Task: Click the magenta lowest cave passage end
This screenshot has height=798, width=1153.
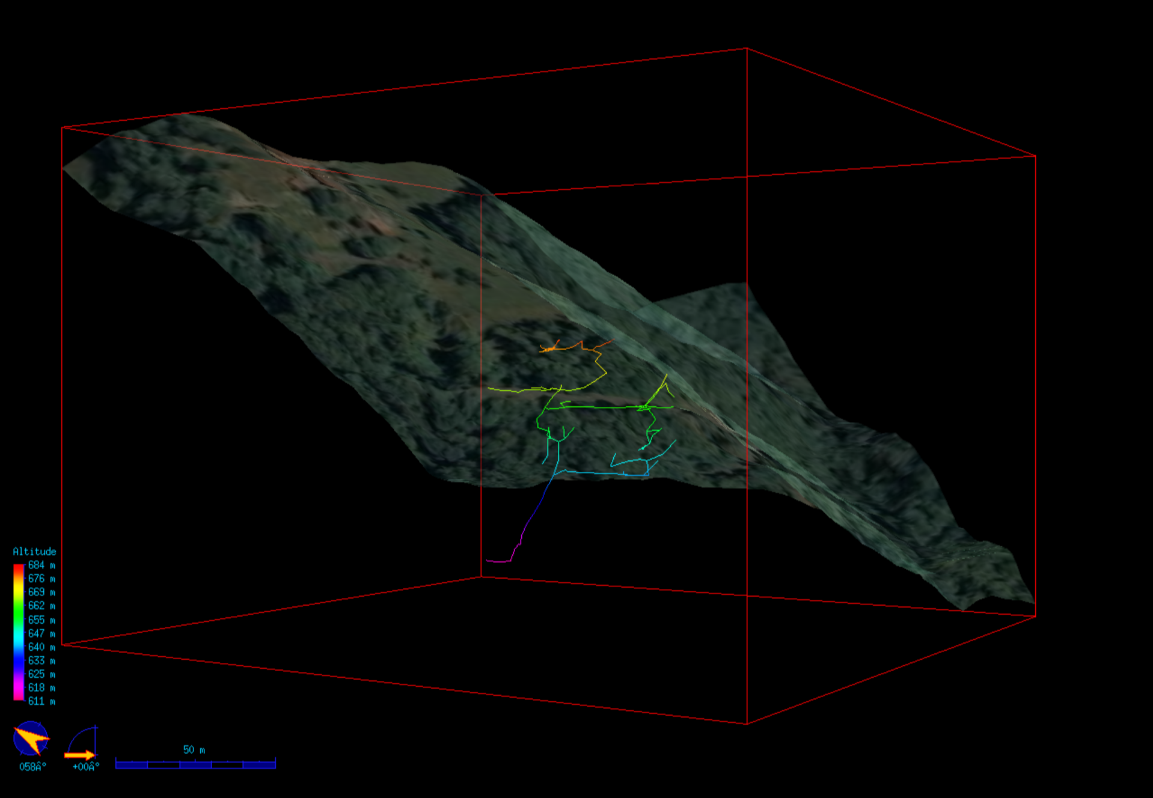Action: tap(498, 561)
